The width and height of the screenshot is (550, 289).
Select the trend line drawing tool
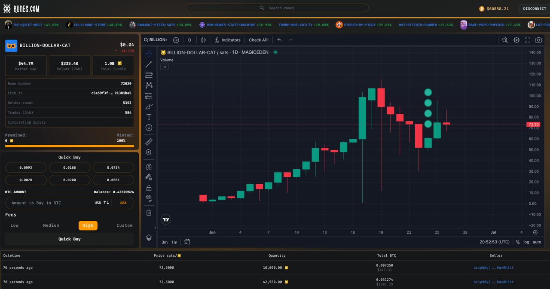tap(149, 64)
